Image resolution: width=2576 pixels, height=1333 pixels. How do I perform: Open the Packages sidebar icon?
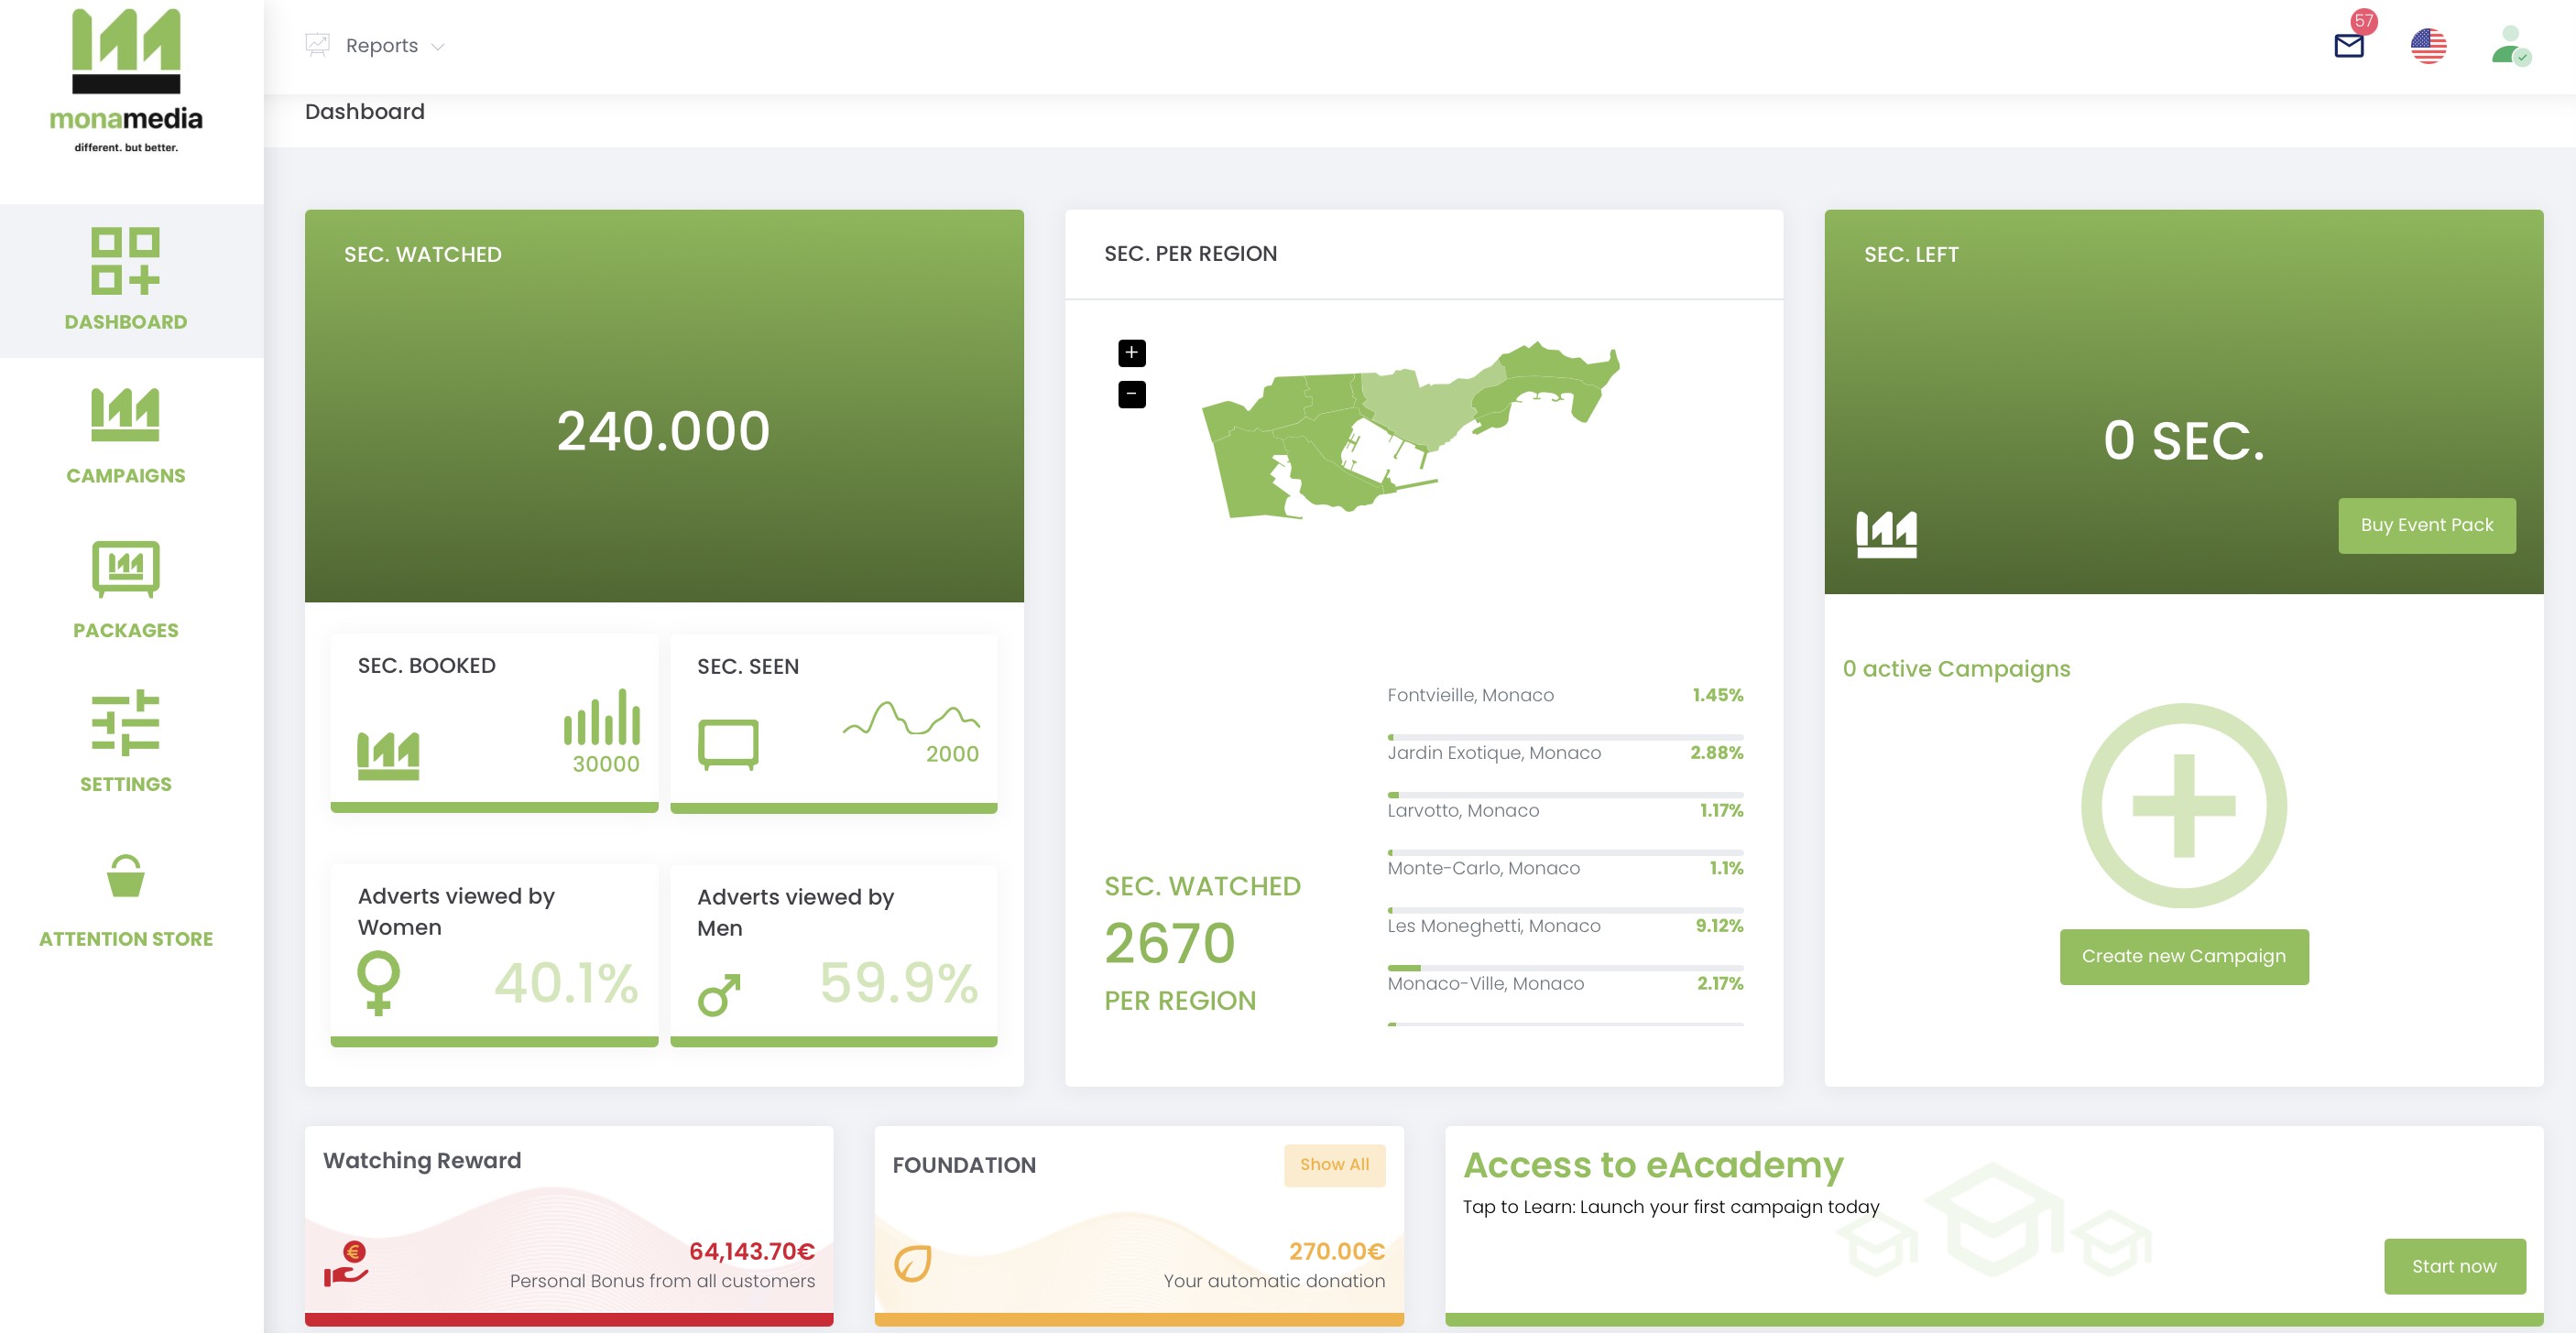pos(125,569)
